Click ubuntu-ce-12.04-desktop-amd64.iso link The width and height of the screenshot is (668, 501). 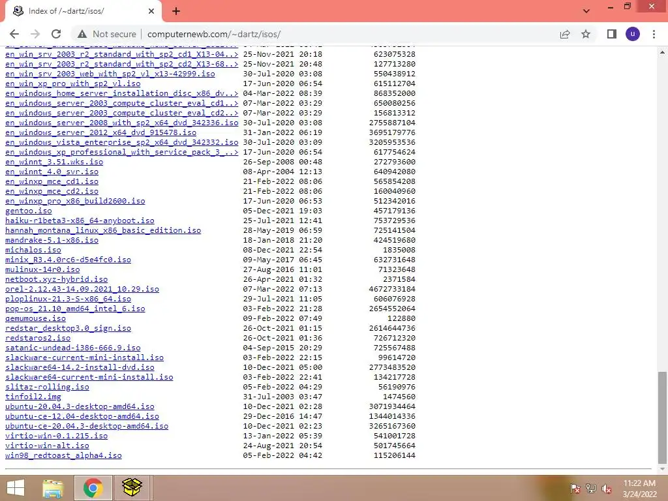tap(82, 417)
